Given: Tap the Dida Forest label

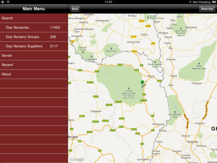Looking at the screenshot, I should [111, 51].
